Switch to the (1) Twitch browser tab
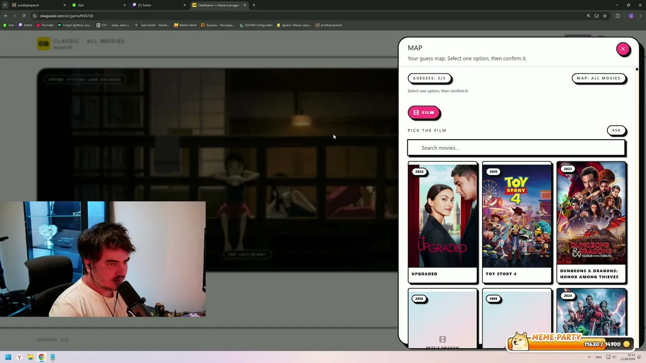This screenshot has width=646, height=363. (x=158, y=5)
